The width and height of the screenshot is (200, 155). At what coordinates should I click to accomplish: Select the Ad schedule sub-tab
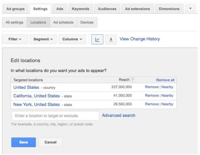63,22
